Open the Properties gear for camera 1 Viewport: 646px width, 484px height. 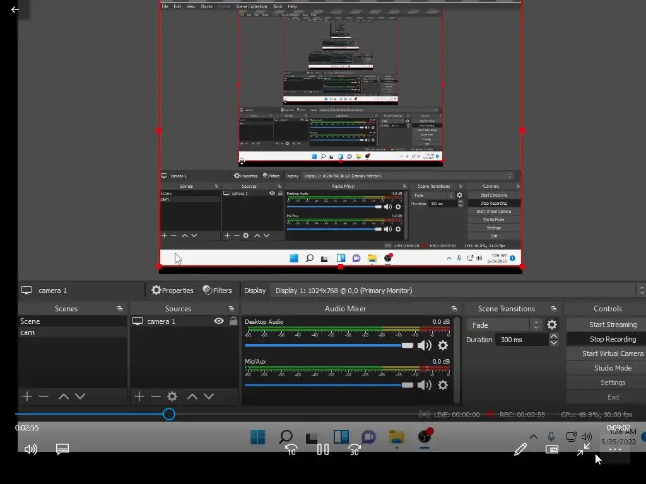click(172, 290)
